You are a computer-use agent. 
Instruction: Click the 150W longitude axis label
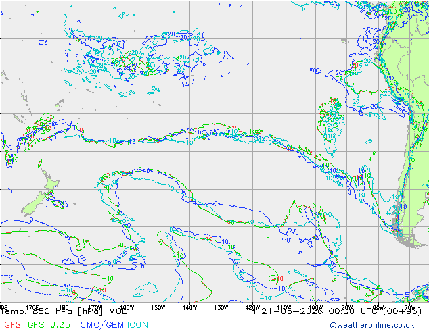[158, 308]
